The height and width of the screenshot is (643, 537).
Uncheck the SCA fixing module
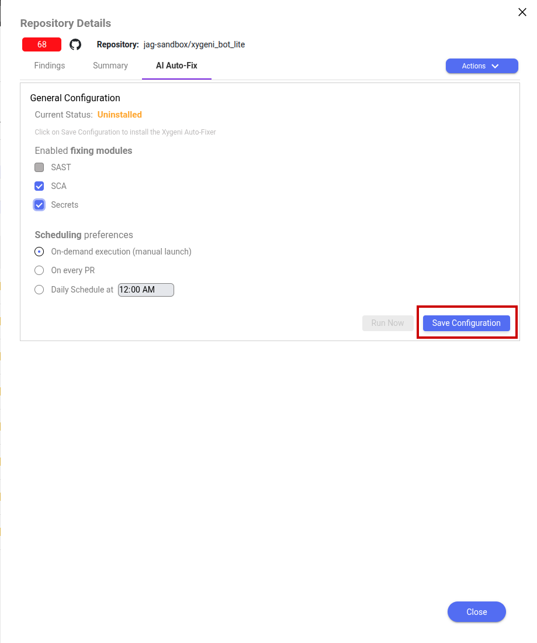pyautogui.click(x=40, y=186)
